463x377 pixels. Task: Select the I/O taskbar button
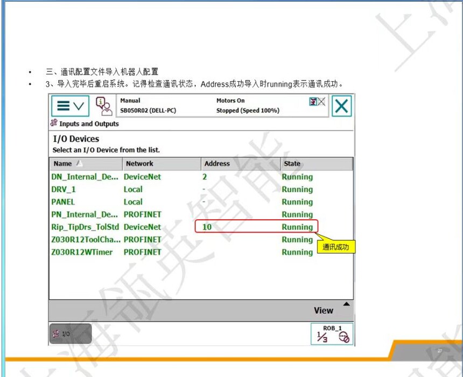tap(71, 334)
